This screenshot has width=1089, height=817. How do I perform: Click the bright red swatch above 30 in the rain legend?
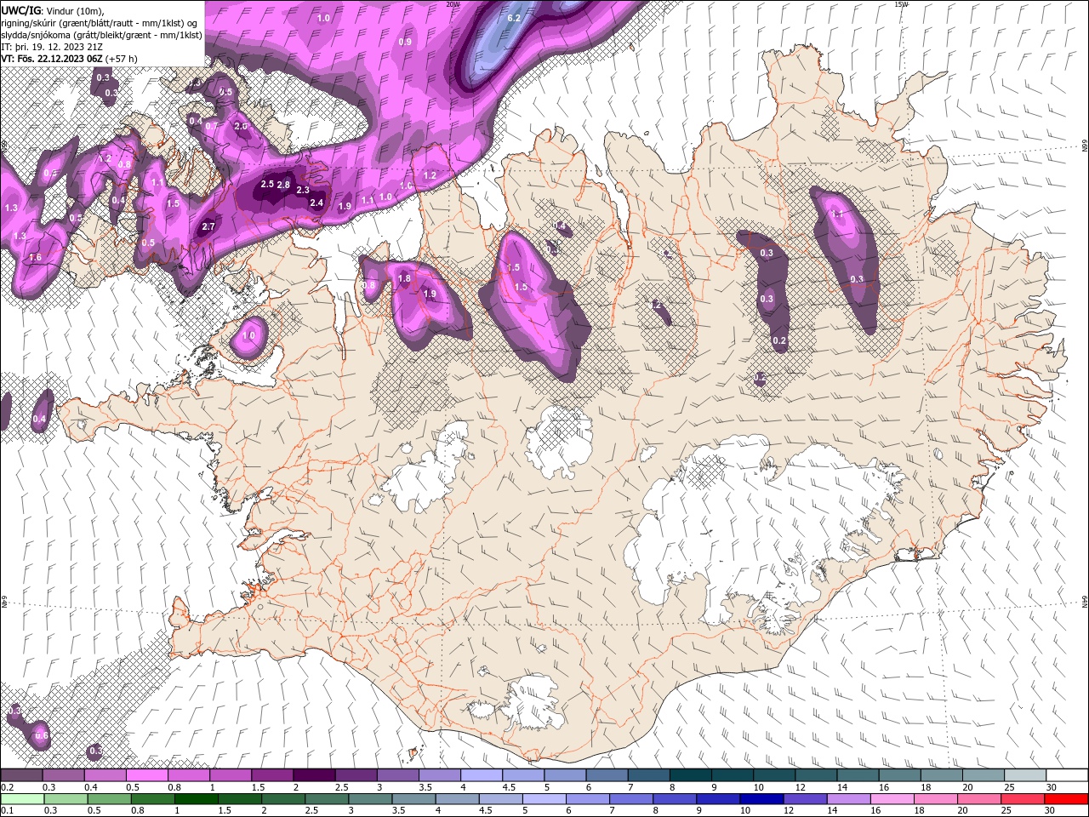point(1067,798)
